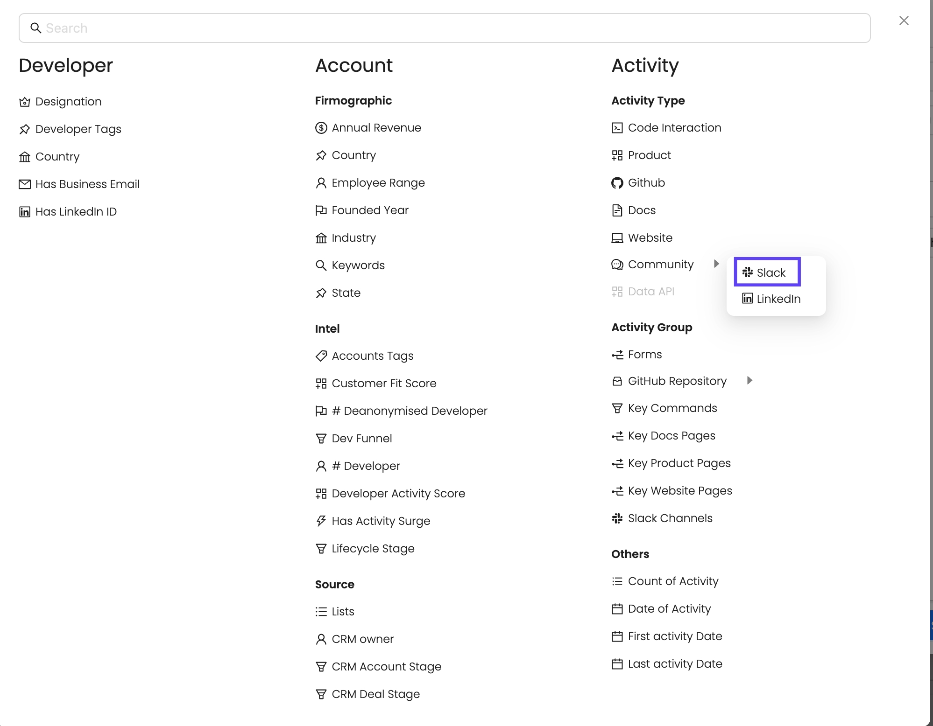Click the Designation crown icon
Viewport: 933px width, 726px height.
(25, 102)
